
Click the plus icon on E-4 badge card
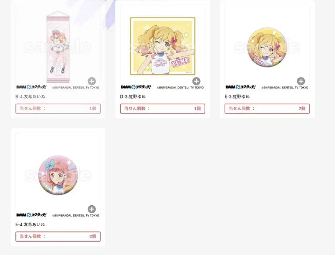[92, 209]
